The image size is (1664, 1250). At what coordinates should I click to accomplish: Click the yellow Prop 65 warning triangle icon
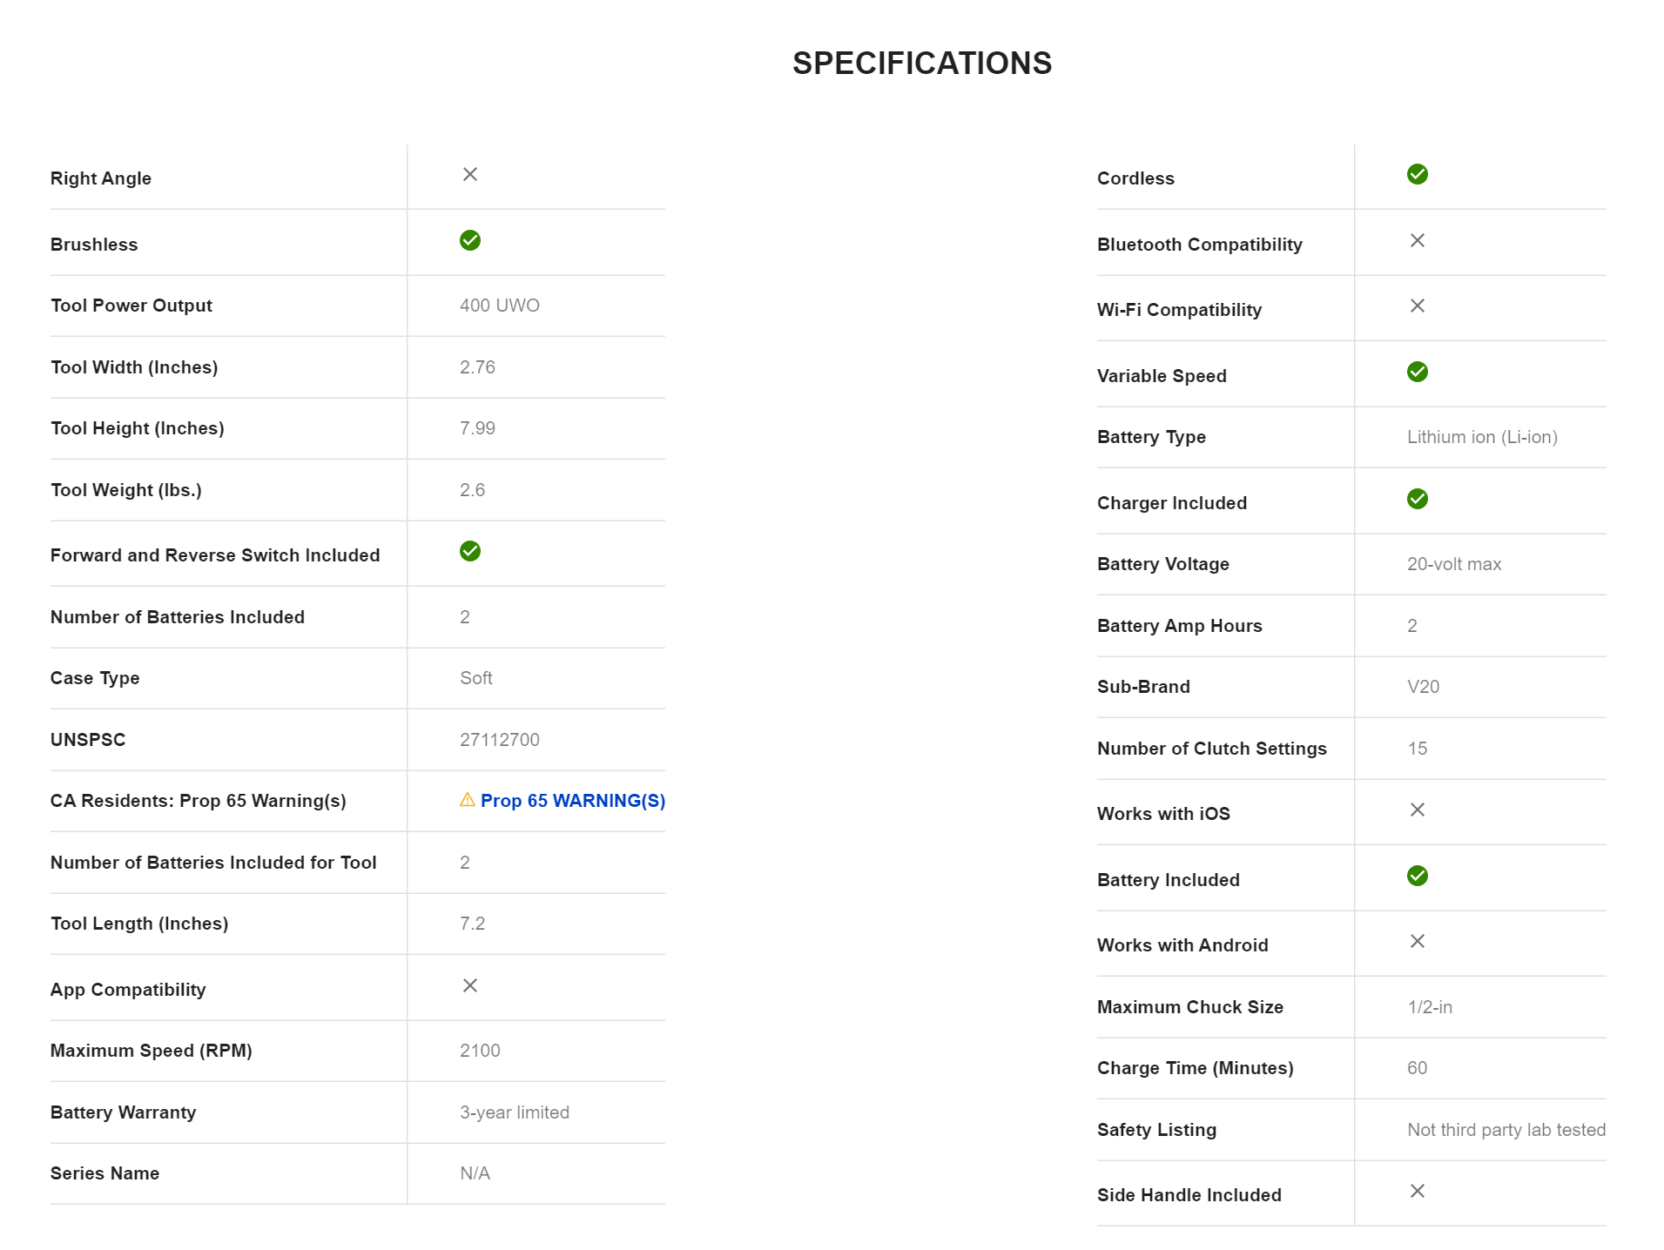point(468,800)
